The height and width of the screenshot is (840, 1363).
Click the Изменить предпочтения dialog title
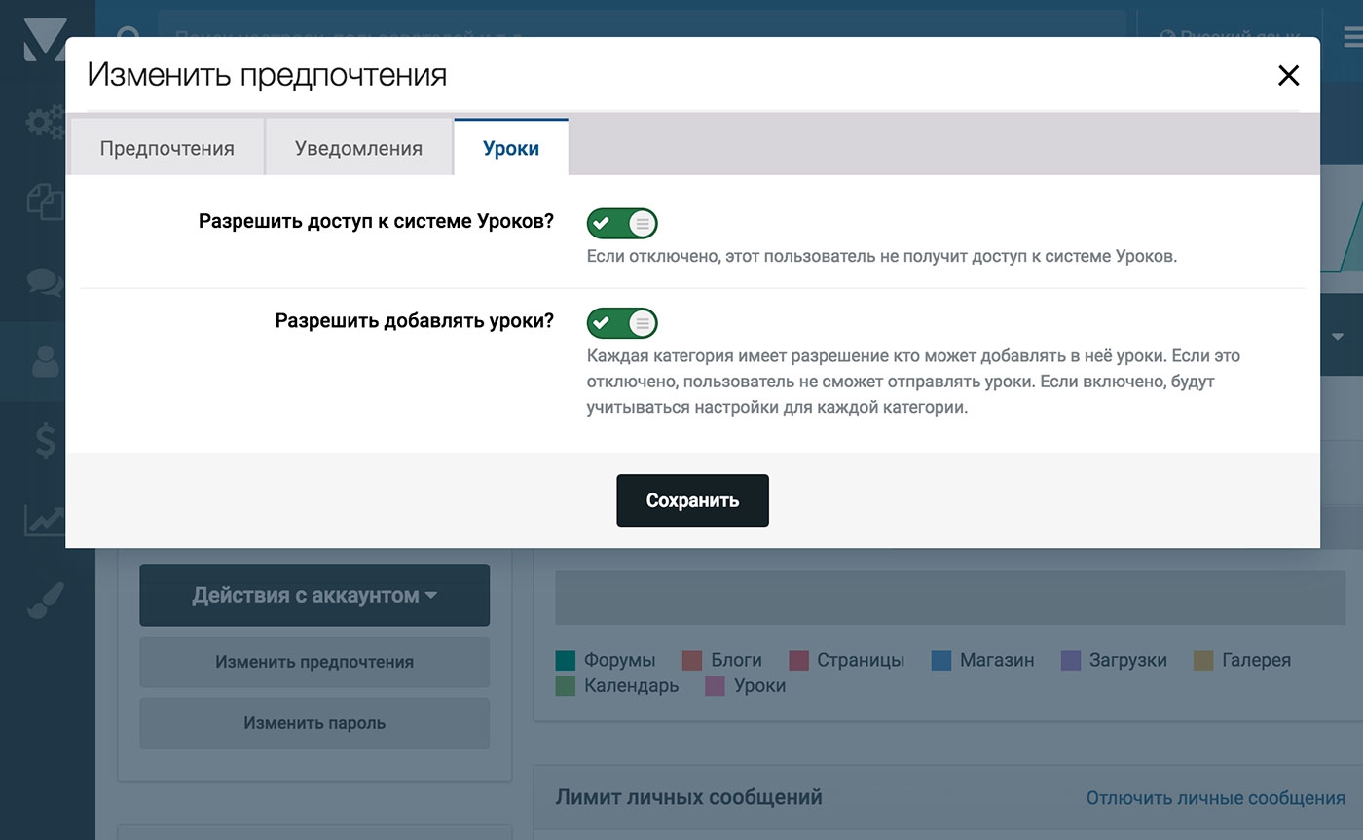click(267, 75)
